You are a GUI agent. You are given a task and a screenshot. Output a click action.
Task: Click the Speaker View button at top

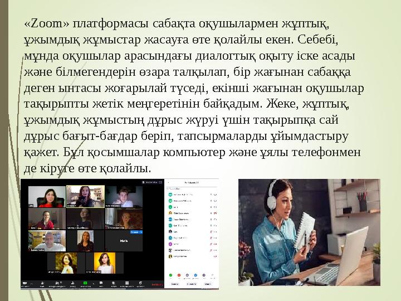tap(150, 182)
